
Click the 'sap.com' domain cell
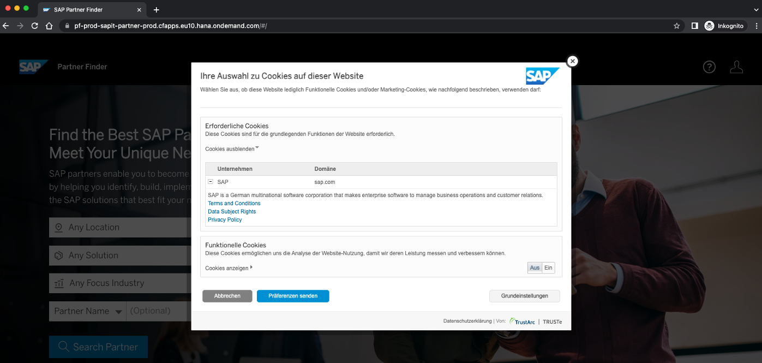click(325, 182)
